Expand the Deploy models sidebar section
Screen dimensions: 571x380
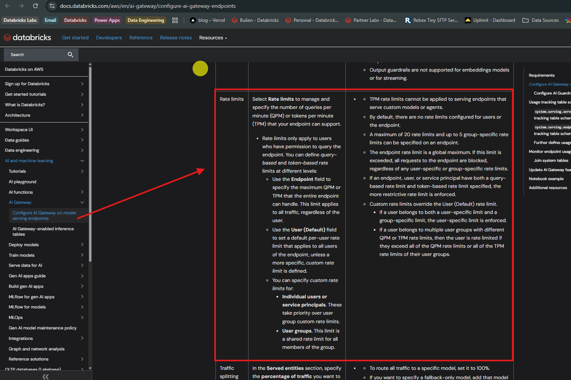[82, 245]
